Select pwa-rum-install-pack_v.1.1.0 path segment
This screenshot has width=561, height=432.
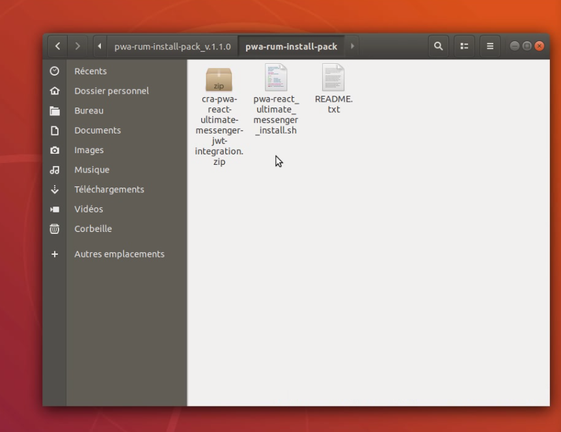172,46
